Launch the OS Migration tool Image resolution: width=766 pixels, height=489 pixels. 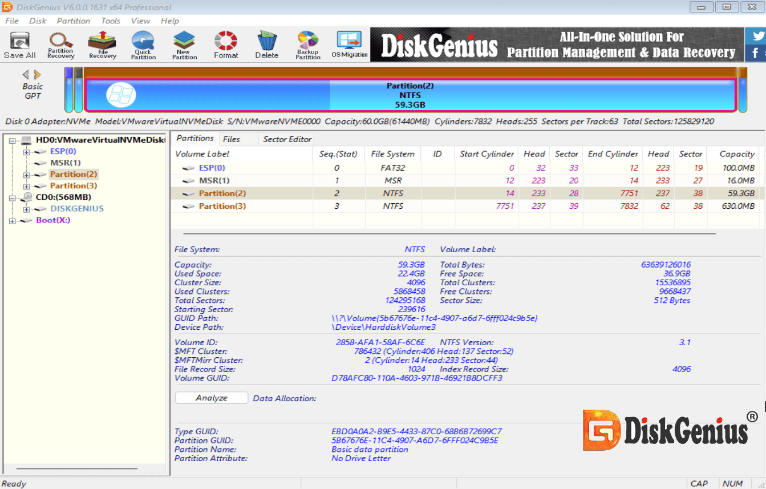(x=350, y=45)
